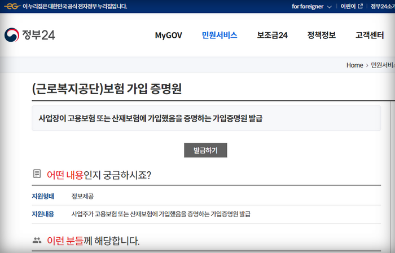The width and height of the screenshot is (395, 253).
Task: Open the 정책정보 menu
Action: tap(321, 35)
